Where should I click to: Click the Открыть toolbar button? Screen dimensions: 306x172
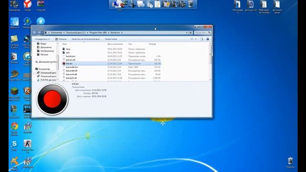[61, 39]
